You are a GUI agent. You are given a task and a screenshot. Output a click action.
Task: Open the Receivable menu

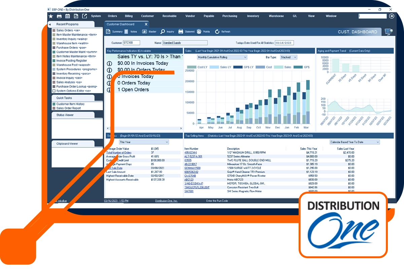pos(169,16)
